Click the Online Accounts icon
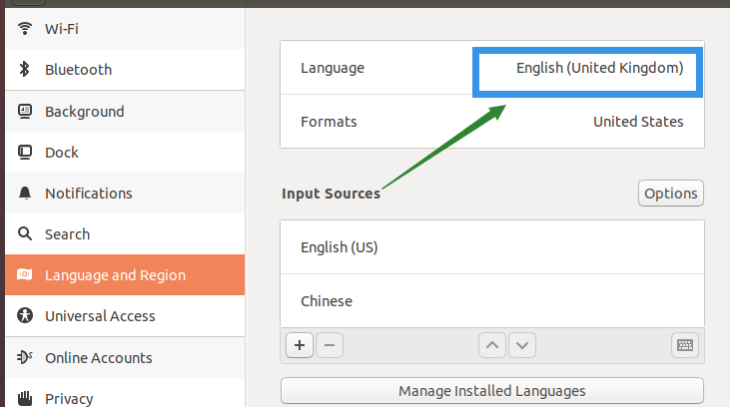 point(25,357)
